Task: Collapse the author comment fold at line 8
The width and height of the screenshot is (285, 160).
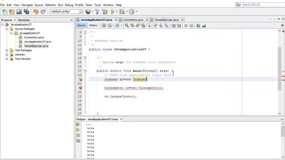Action: 85,32
